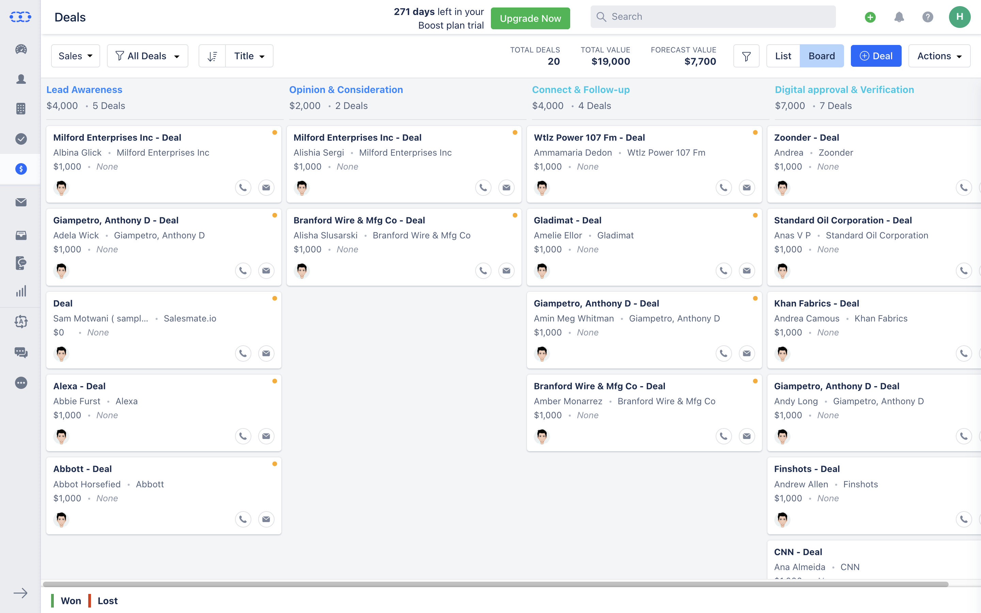Open Contacts person icon in sidebar

(x=21, y=79)
